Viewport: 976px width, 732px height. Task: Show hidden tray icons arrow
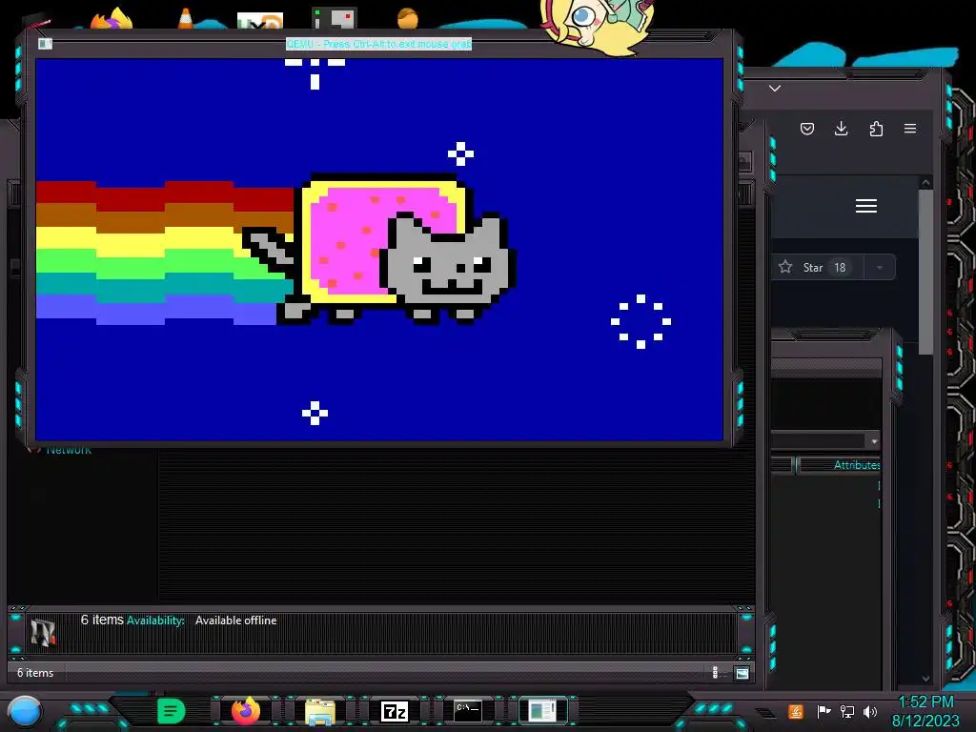click(765, 713)
